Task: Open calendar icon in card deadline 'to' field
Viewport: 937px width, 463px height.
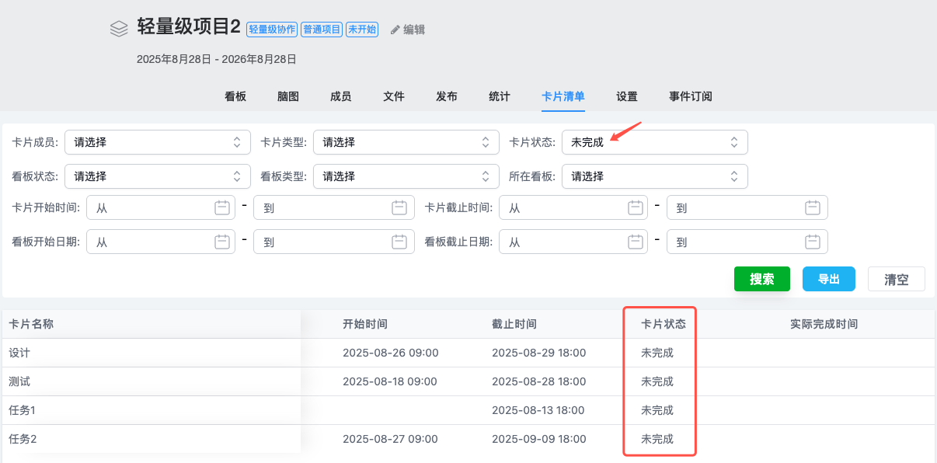Action: (812, 207)
